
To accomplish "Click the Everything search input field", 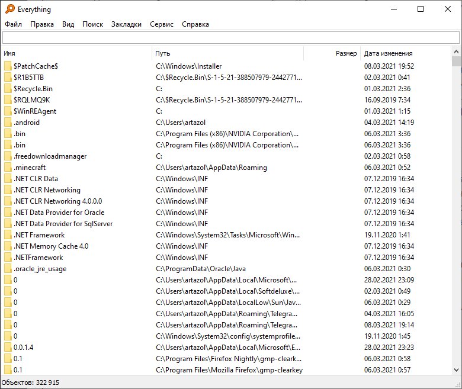I will (231, 37).
